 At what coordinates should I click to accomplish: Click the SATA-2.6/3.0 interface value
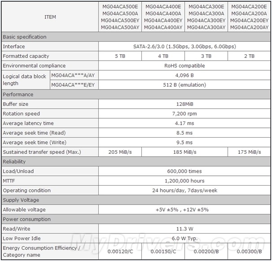[184, 47]
